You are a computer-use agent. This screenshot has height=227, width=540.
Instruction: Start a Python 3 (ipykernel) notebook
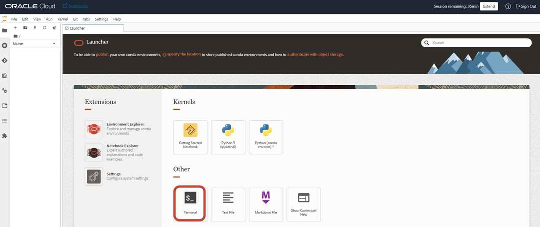228,137
